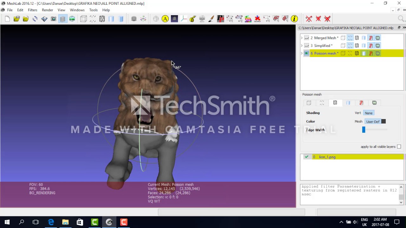Reload the current mesh
Image resolution: width=406 pixels, height=228 pixels.
35,19
